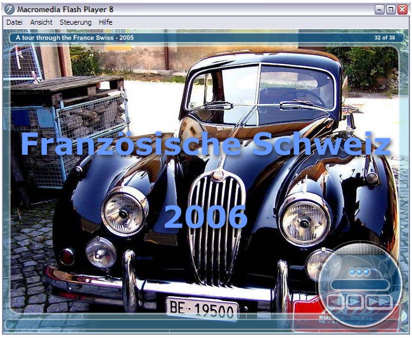Click the '2006' text on slide
This screenshot has height=338, width=412.
click(205, 218)
